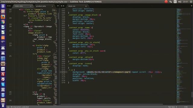Open right pane tab list dropdown
This screenshot has height=108, width=193.
tap(191, 6)
